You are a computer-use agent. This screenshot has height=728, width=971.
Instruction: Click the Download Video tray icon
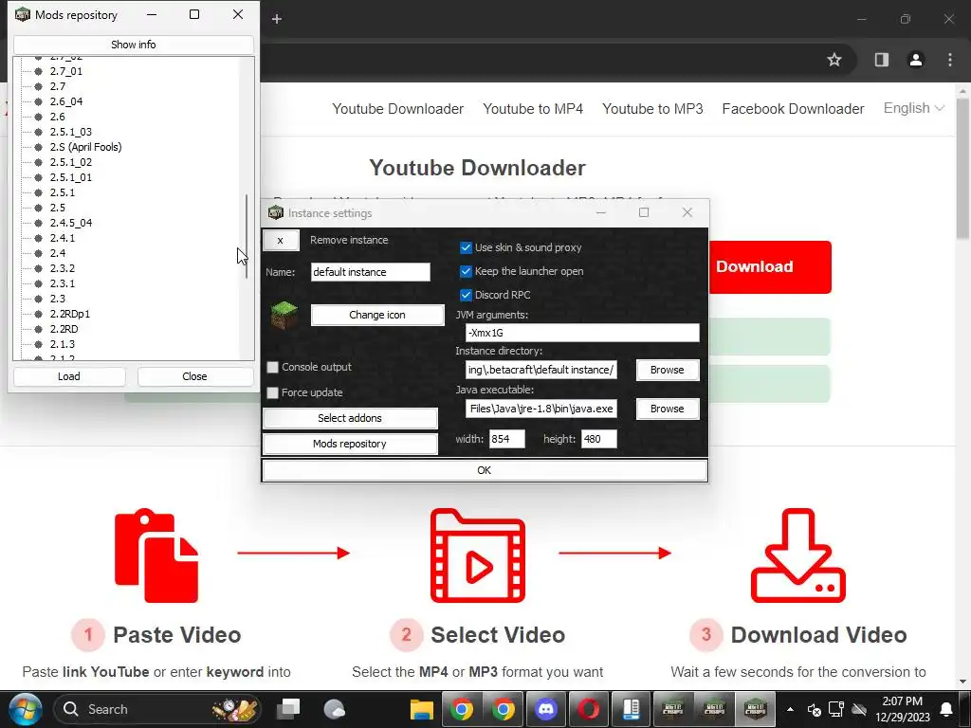pos(797,555)
